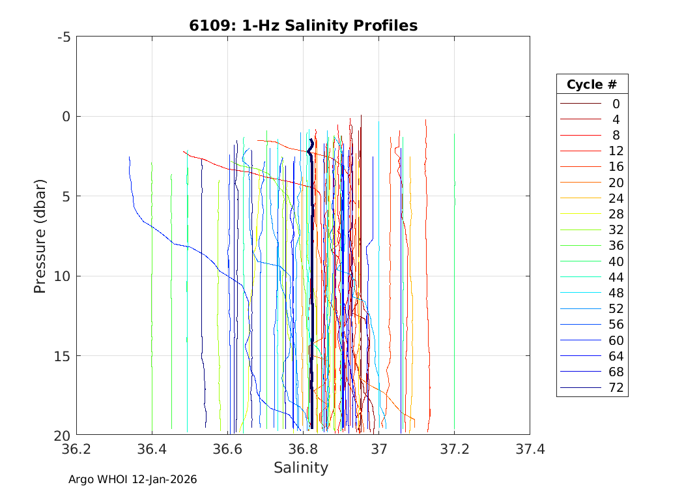Click the 36.8 tick on salinity axis
The width and height of the screenshot is (684, 489).
(x=303, y=450)
